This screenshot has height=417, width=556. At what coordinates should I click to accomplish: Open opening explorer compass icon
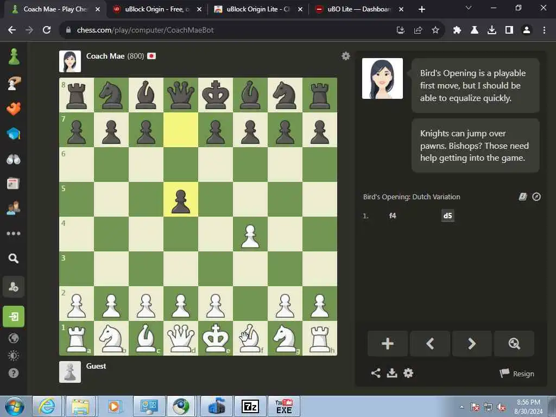click(x=536, y=197)
